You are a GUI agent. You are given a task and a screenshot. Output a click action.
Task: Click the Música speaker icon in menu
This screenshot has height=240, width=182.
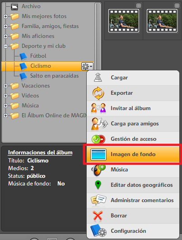click(98, 170)
